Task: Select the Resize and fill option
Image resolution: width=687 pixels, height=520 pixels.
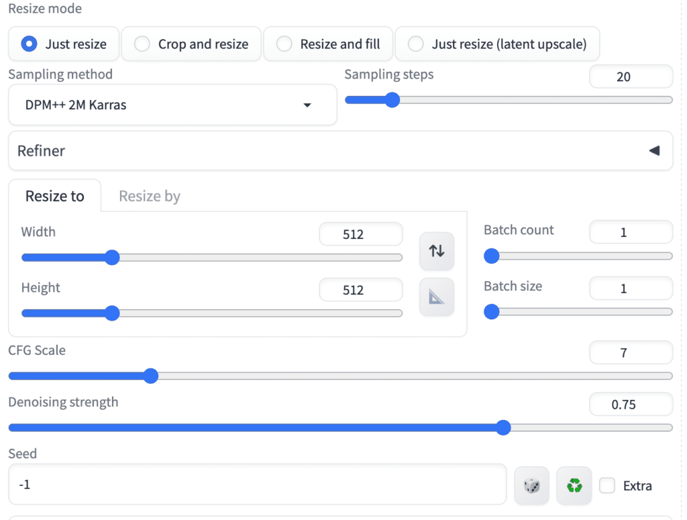Action: (x=327, y=44)
